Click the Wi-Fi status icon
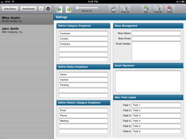 [x=13, y=1]
